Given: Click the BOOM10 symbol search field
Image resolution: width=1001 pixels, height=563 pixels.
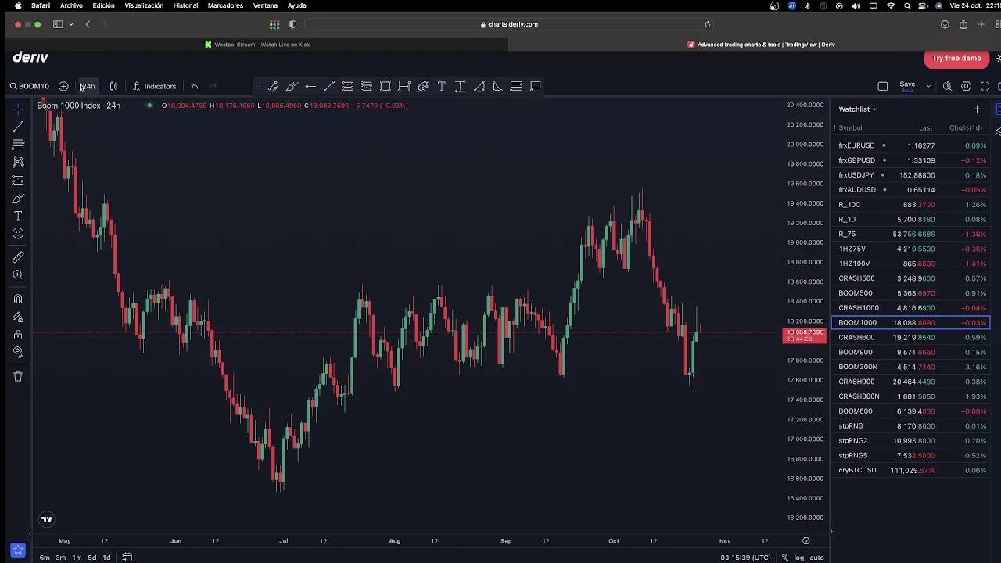Looking at the screenshot, I should click(30, 86).
